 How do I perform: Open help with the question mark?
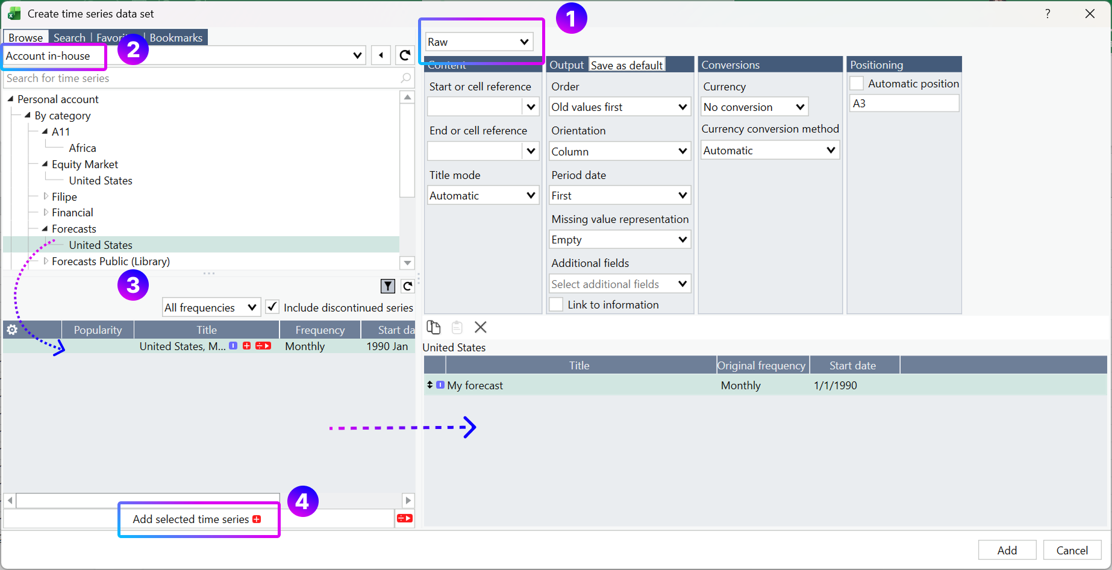tap(1048, 13)
